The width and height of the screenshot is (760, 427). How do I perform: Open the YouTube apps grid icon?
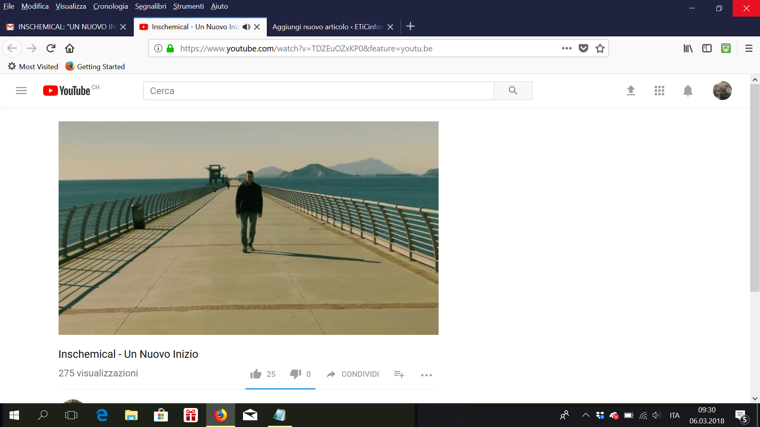[659, 91]
